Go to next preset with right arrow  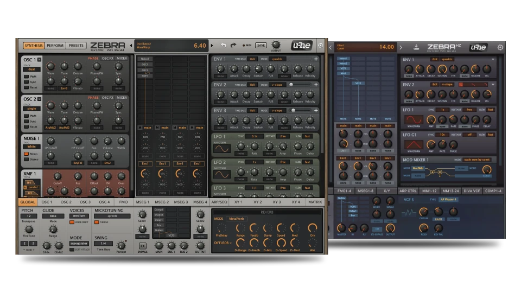(x=212, y=46)
